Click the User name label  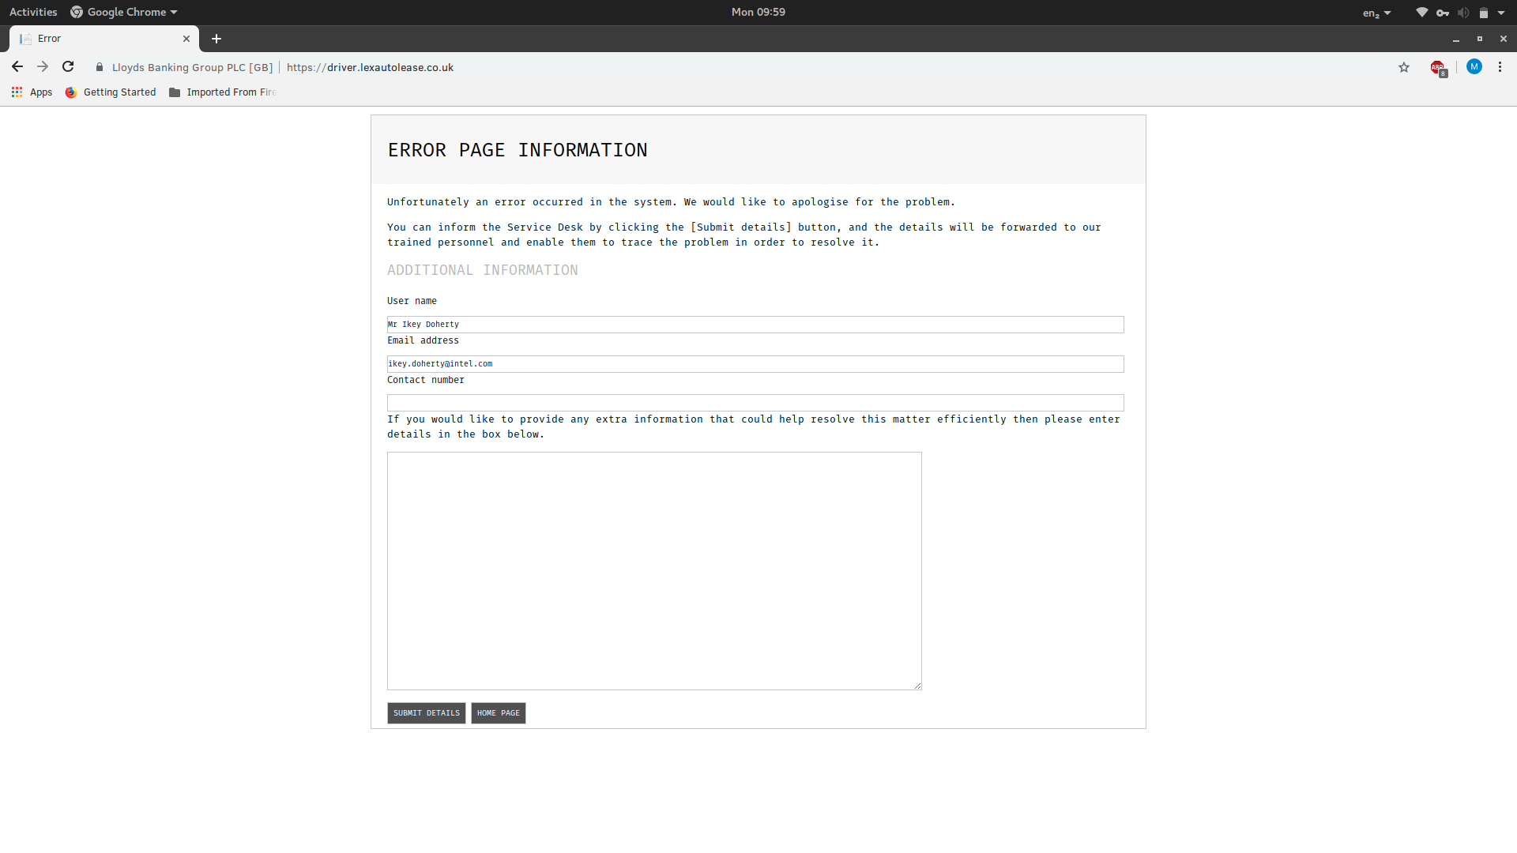pos(412,301)
